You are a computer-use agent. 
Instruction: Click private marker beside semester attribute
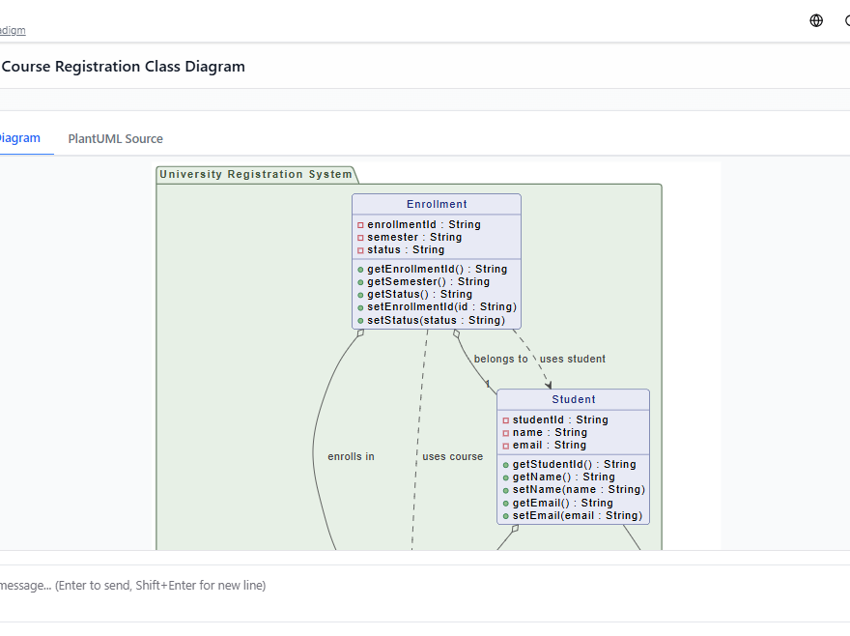(361, 237)
